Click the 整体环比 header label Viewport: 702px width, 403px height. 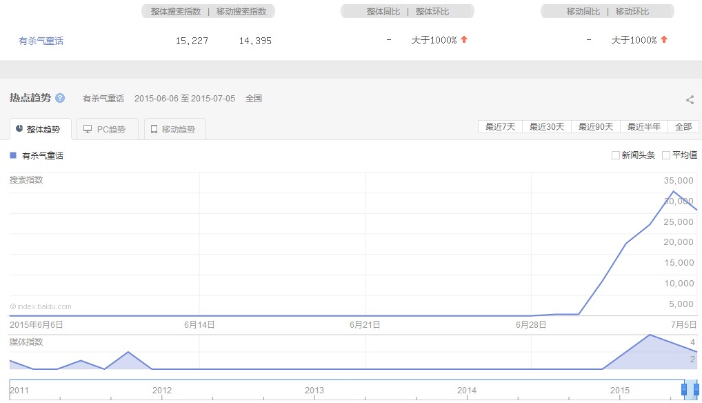point(432,11)
